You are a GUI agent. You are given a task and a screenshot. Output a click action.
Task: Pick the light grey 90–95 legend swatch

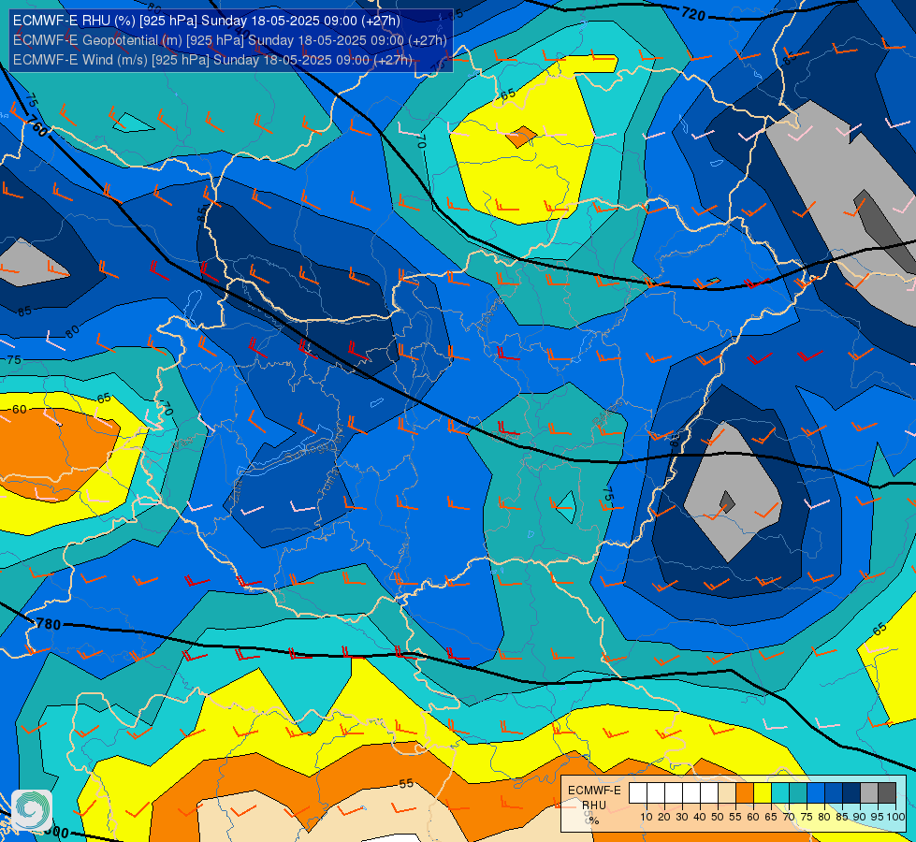(869, 792)
